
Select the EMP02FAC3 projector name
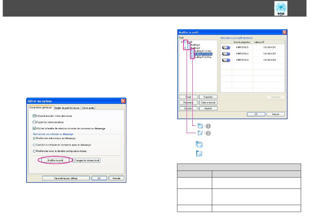(x=242, y=60)
